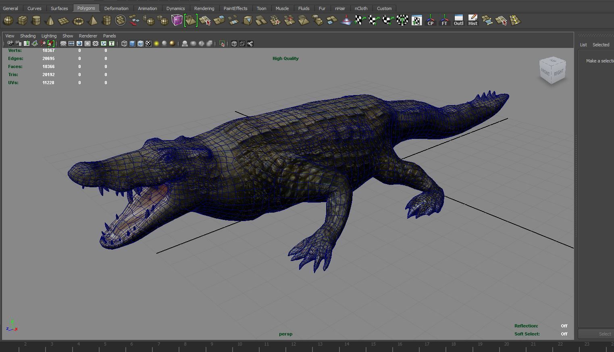Switch to the Curves shelf tab

coord(34,8)
